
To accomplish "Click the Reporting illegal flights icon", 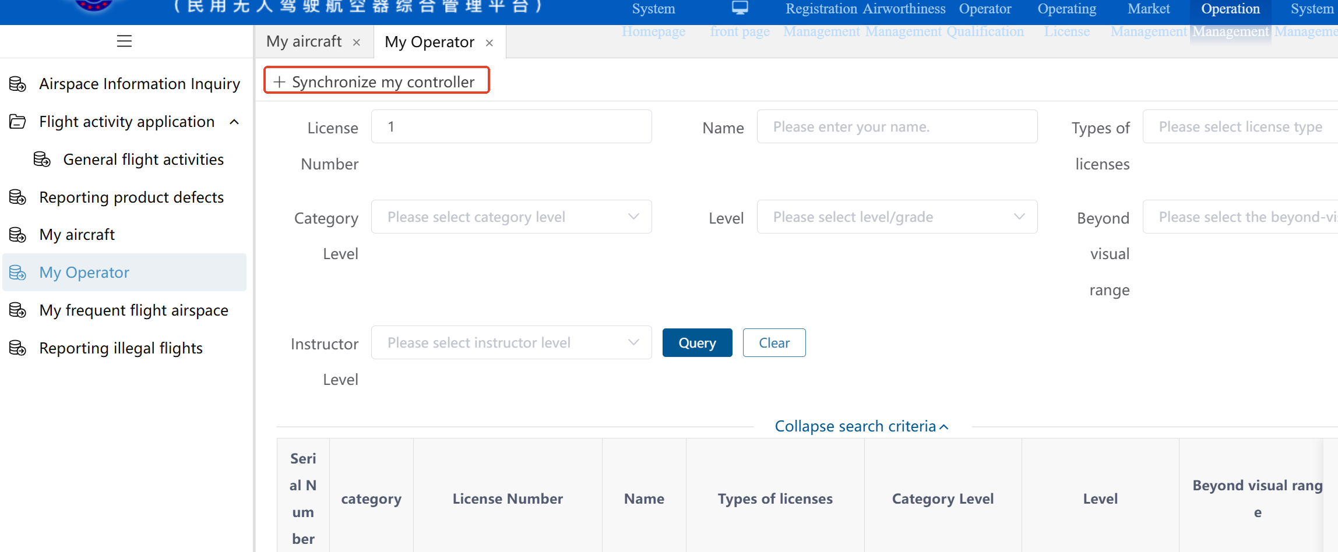I will [18, 348].
